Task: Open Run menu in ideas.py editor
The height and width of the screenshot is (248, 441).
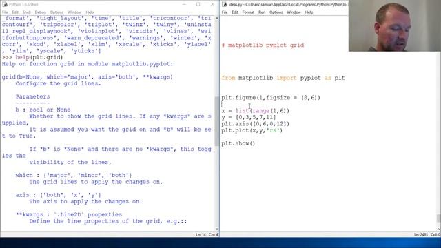Action: click(262, 12)
